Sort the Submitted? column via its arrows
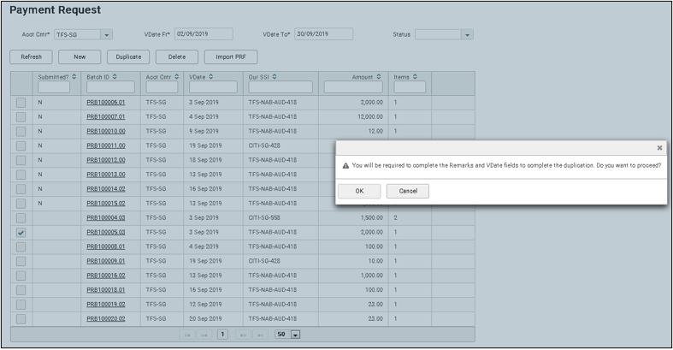The height and width of the screenshot is (350, 673). 74,77
